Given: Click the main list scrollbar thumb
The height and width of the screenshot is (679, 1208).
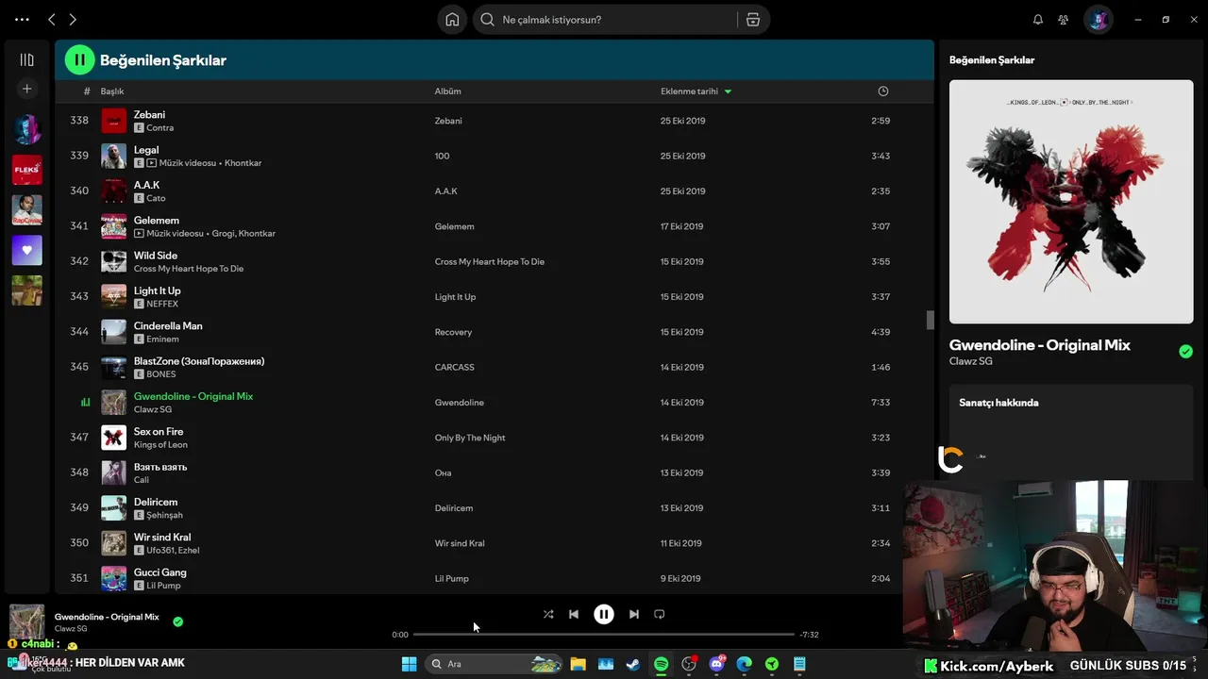Looking at the screenshot, I should [x=930, y=321].
